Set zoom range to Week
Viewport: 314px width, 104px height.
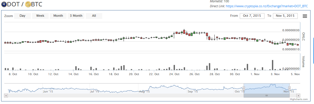tap(40, 16)
